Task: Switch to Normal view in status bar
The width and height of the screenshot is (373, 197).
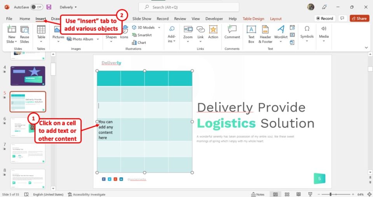Action: [275, 194]
